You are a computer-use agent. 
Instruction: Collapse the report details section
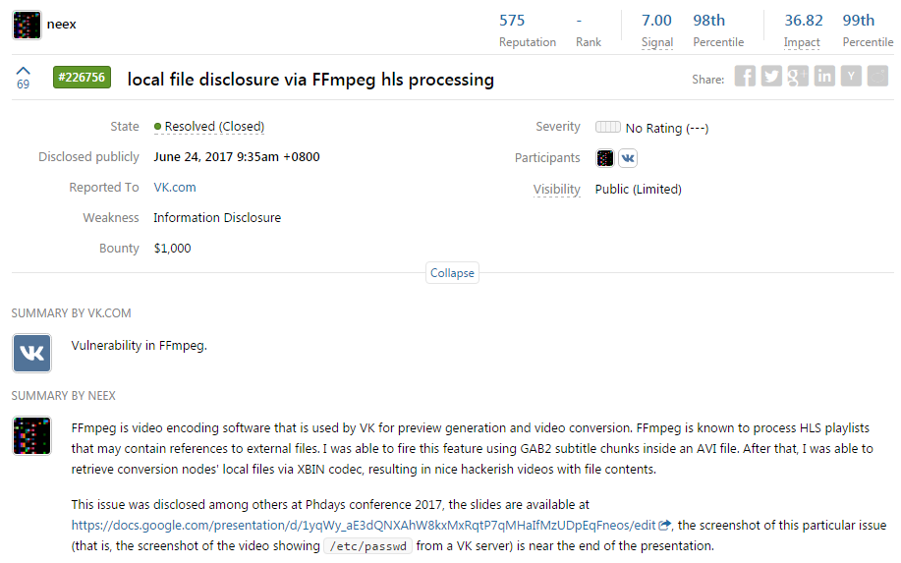point(452,273)
